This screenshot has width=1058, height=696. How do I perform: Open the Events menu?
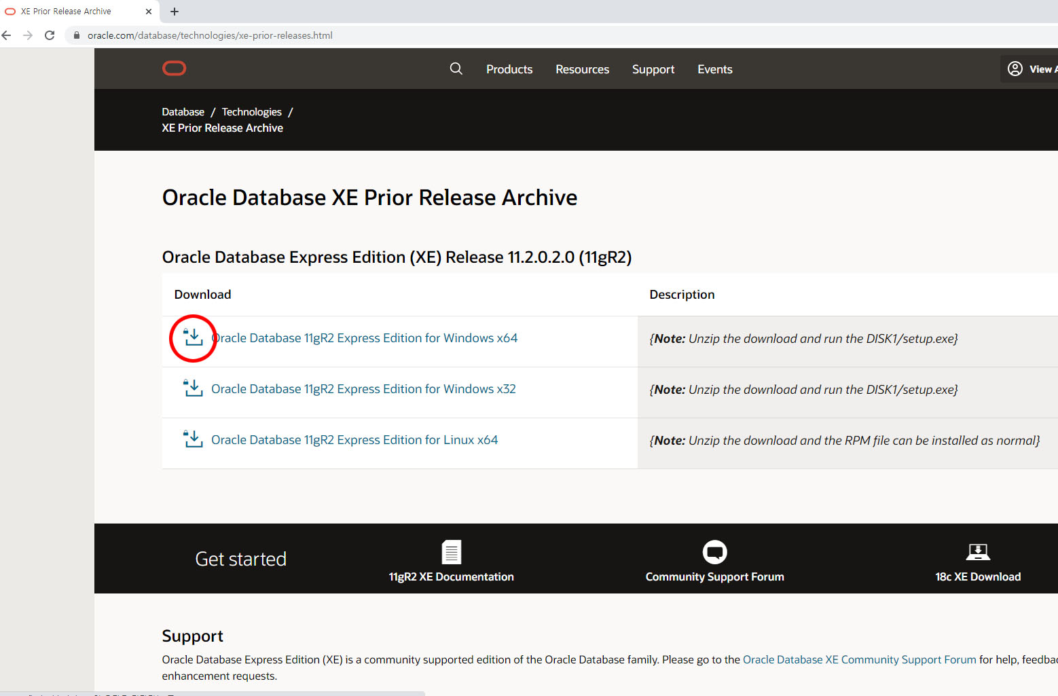pos(715,69)
